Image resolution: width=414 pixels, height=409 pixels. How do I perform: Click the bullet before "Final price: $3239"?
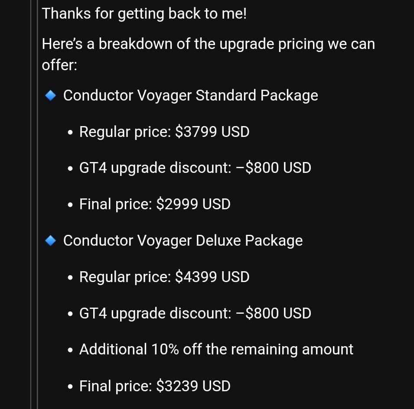tap(71, 387)
